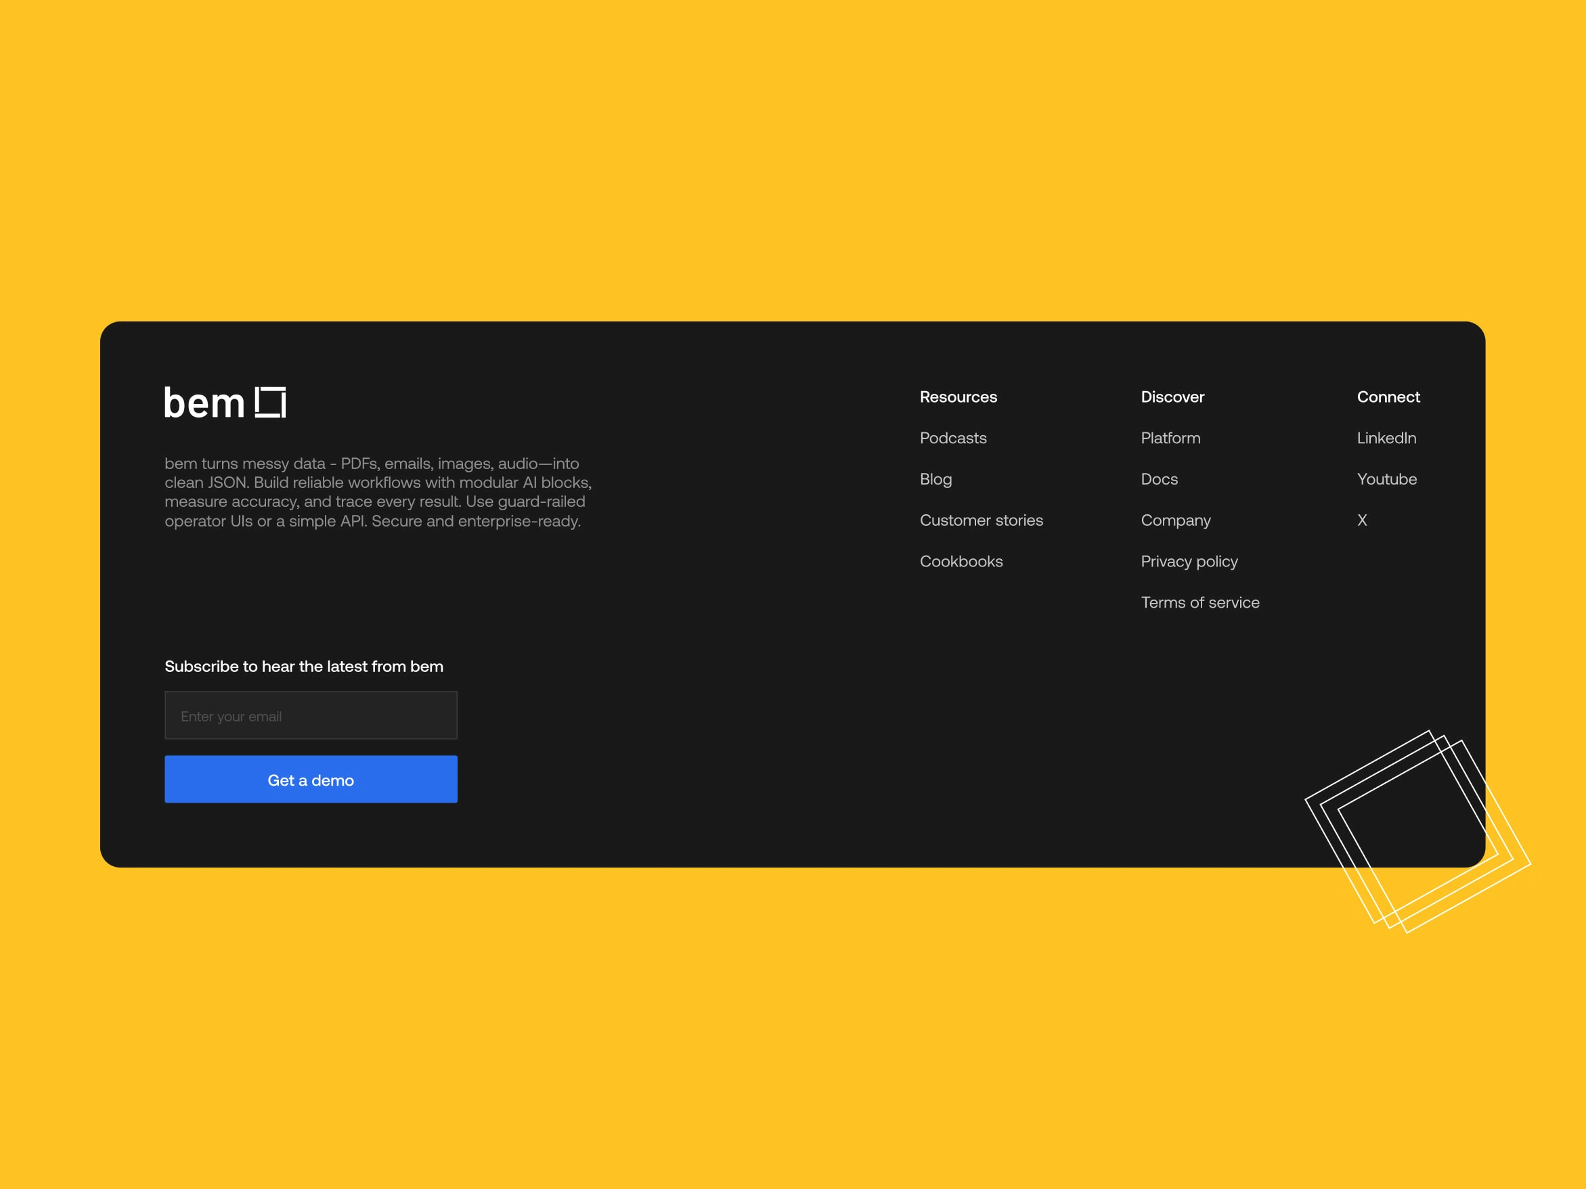
Task: Click the overlapping squares decoration
Action: point(1417,832)
